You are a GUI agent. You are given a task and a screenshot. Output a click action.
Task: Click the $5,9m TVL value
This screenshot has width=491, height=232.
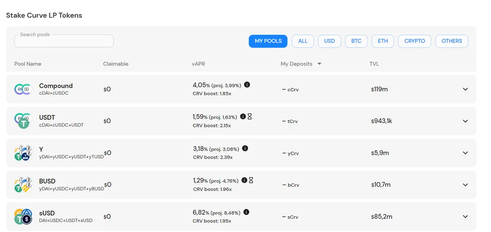(x=380, y=153)
